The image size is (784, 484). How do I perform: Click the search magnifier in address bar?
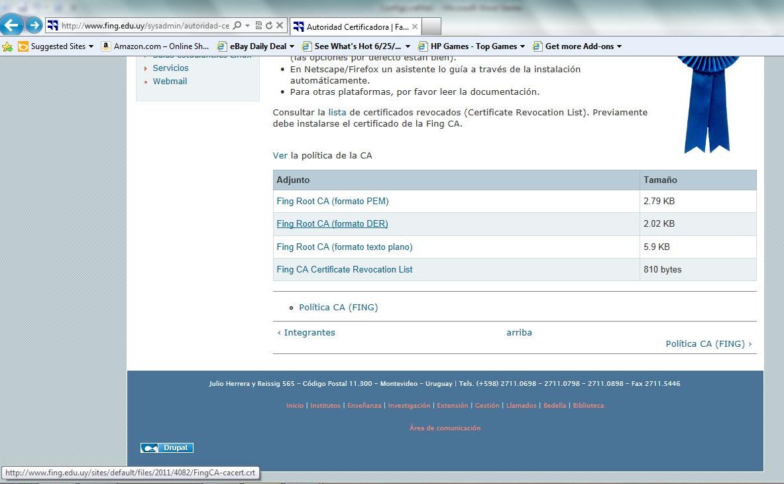pos(237,26)
